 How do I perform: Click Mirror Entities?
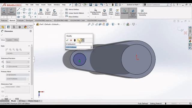pyautogui.click(x=72, y=9)
